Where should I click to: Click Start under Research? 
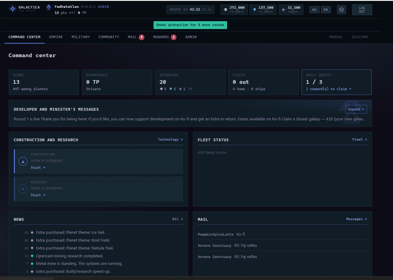(x=38, y=195)
